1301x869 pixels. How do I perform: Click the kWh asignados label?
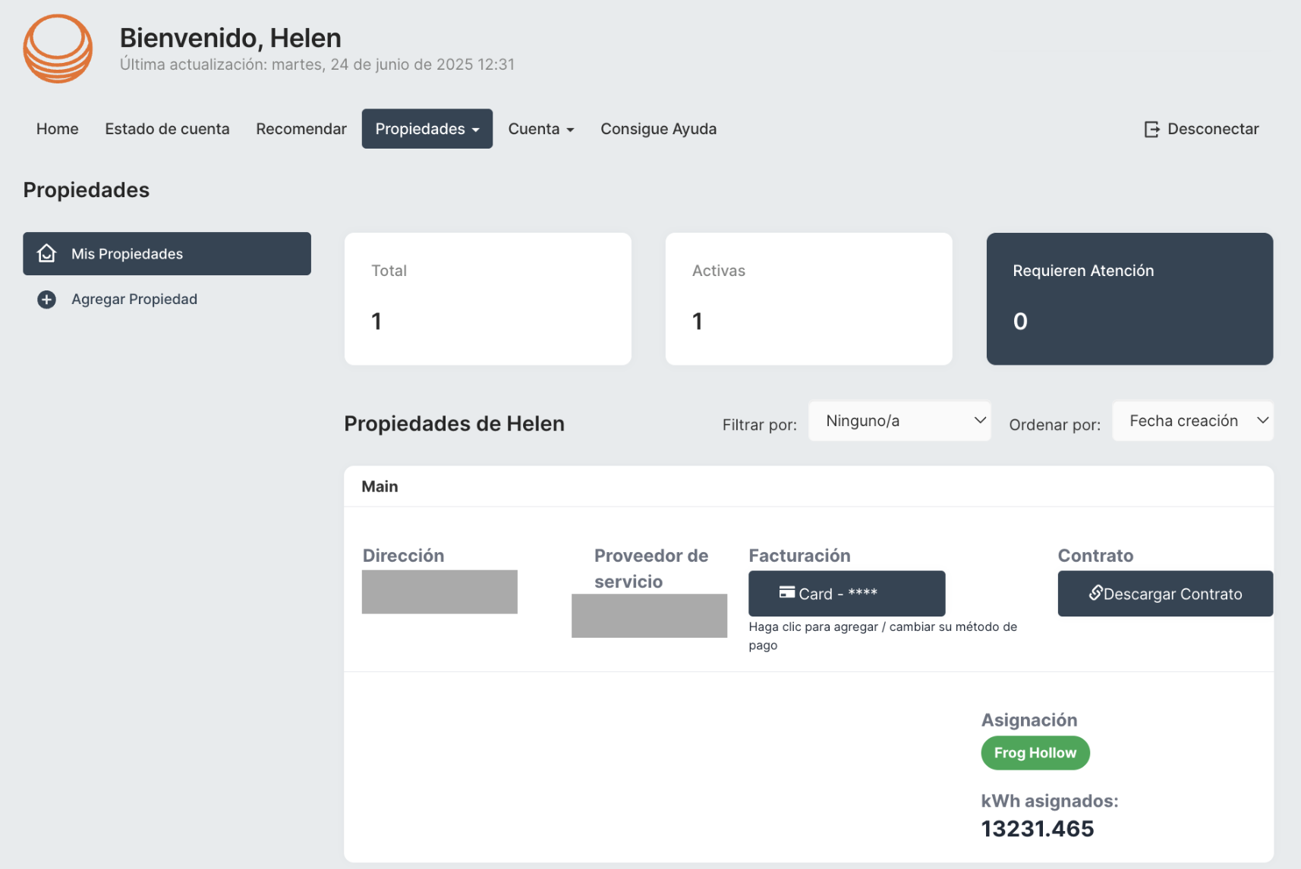click(1050, 801)
